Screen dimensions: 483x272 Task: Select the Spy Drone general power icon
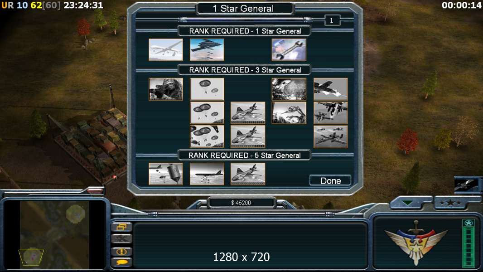[166, 49]
